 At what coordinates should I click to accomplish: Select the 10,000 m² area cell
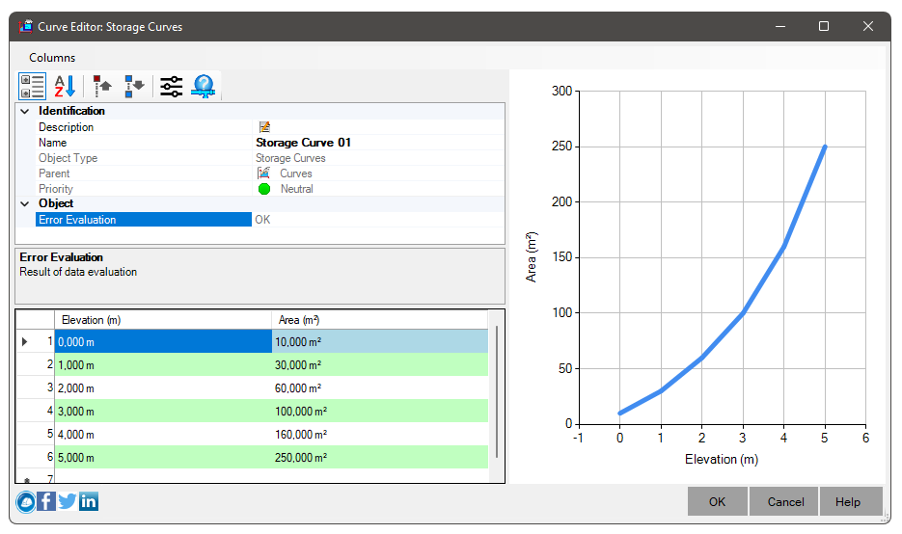click(x=380, y=341)
